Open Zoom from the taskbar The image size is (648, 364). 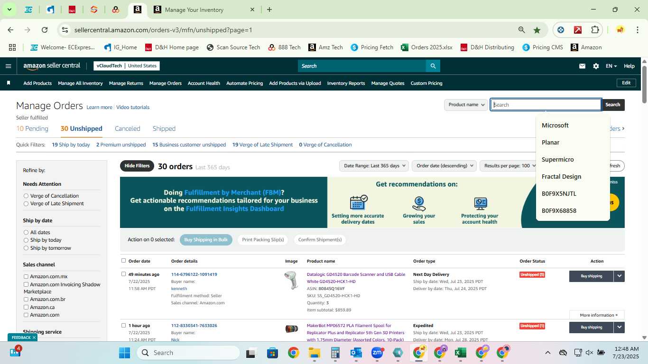[x=377, y=353]
